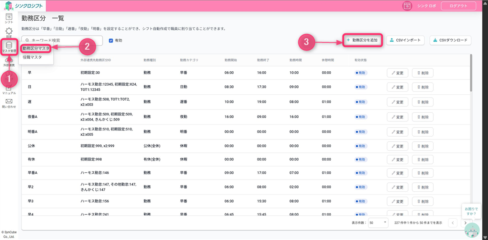Click 削除 for the 明番A row
The width and height of the screenshot is (488, 240).
point(422,132)
